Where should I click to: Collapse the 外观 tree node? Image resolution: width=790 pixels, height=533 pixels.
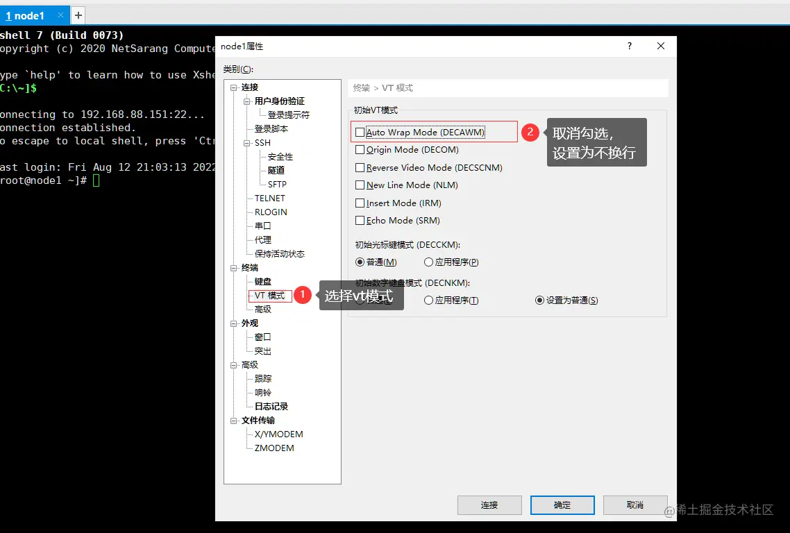tap(234, 323)
